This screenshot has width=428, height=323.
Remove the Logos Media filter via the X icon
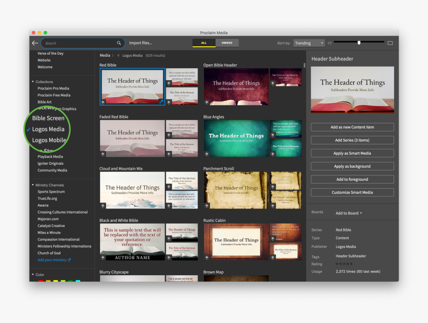pos(118,56)
